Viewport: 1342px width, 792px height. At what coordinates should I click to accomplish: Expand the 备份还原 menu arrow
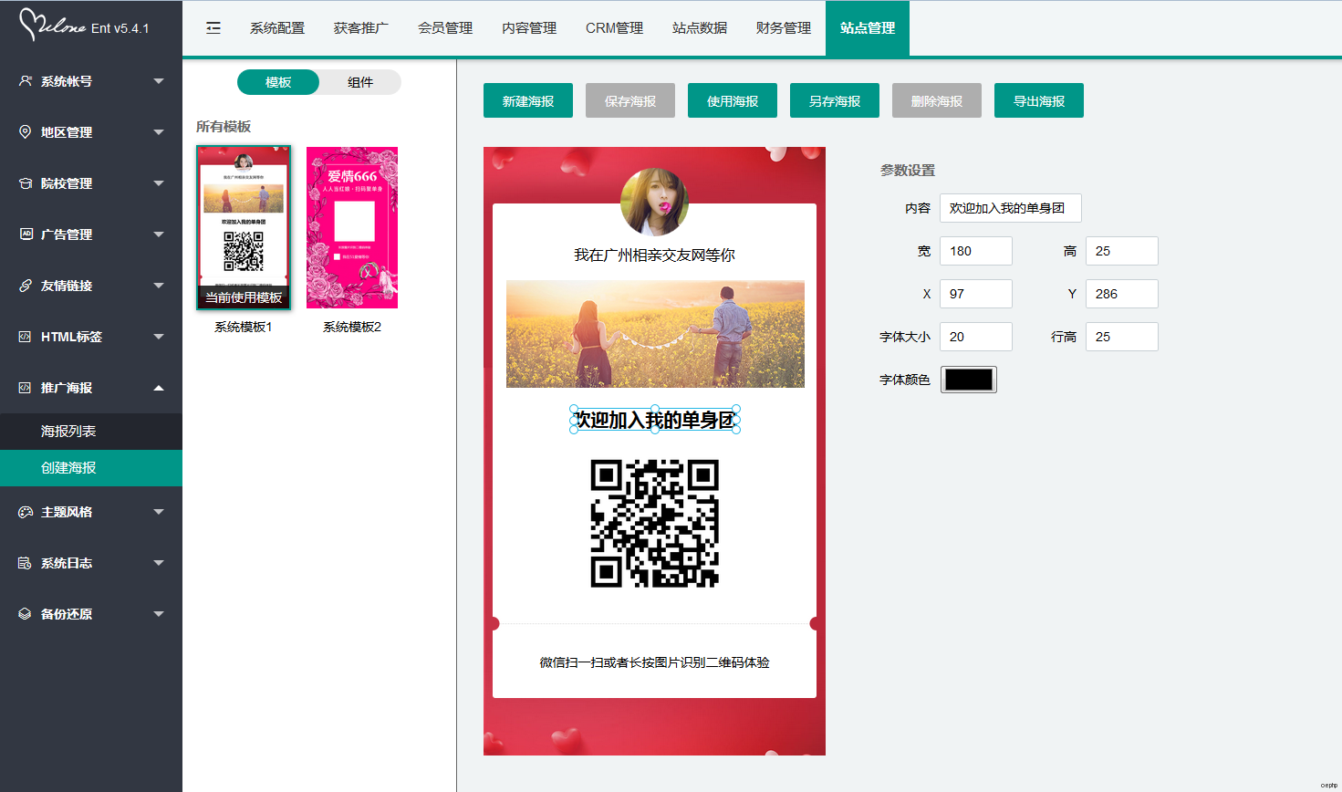click(x=159, y=614)
